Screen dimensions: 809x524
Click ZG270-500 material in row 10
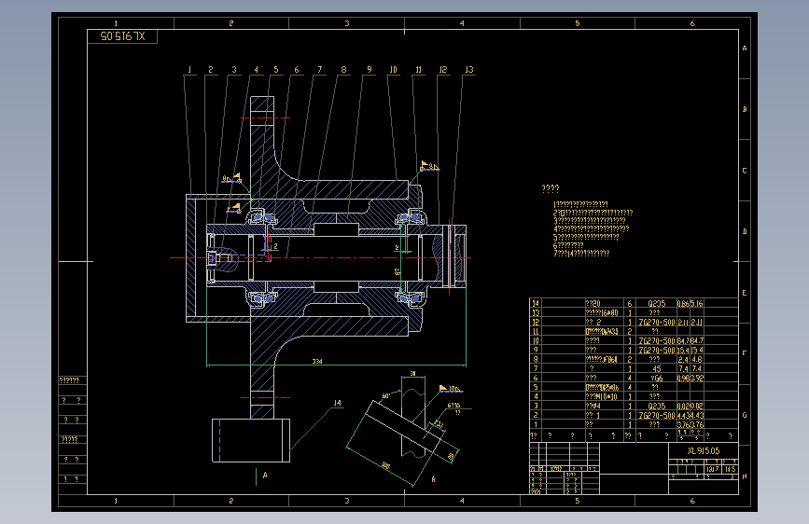click(x=657, y=341)
